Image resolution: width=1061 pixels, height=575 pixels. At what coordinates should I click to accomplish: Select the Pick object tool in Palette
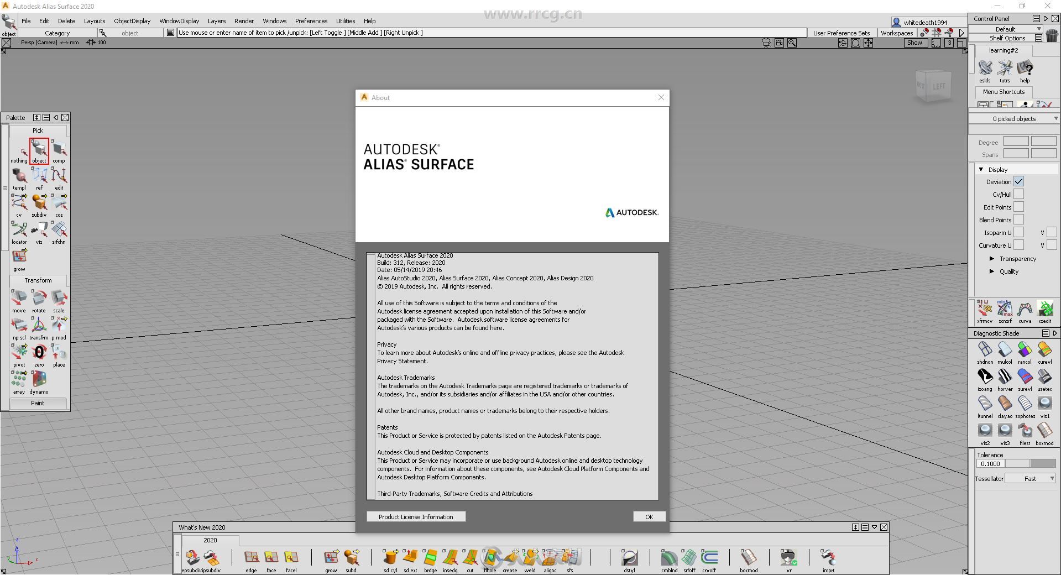point(39,151)
